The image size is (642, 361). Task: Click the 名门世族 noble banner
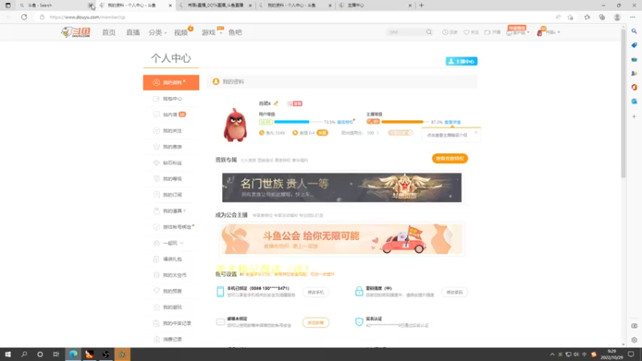(342, 188)
